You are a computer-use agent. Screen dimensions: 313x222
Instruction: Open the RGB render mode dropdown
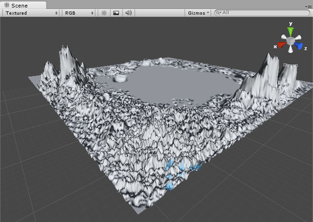click(x=78, y=13)
